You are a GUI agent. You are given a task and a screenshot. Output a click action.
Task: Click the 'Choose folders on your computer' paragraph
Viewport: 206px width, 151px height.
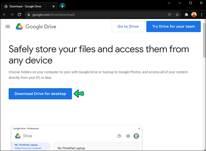(x=98, y=75)
